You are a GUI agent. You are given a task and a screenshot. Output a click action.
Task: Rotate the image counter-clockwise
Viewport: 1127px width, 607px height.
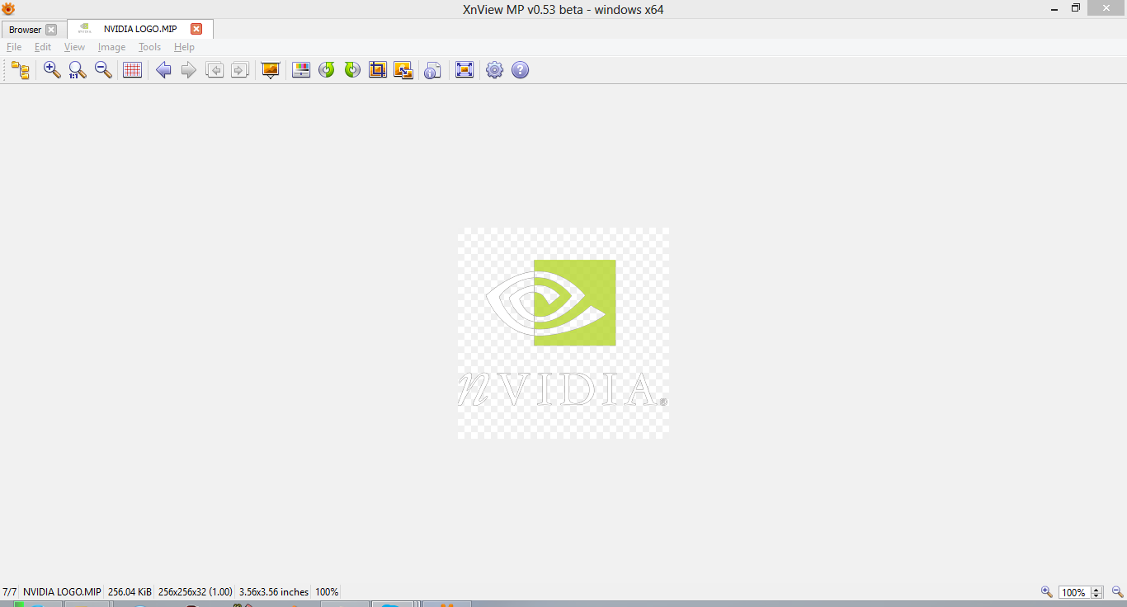point(327,70)
